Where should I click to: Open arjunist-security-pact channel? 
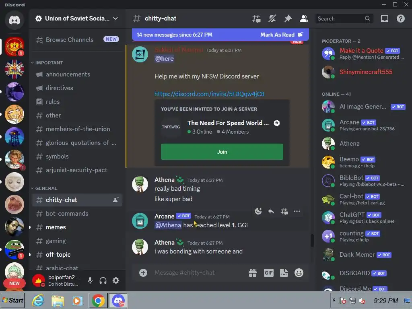(77, 170)
